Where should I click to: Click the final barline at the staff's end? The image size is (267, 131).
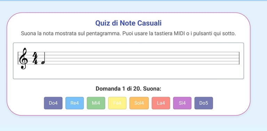[239, 58]
